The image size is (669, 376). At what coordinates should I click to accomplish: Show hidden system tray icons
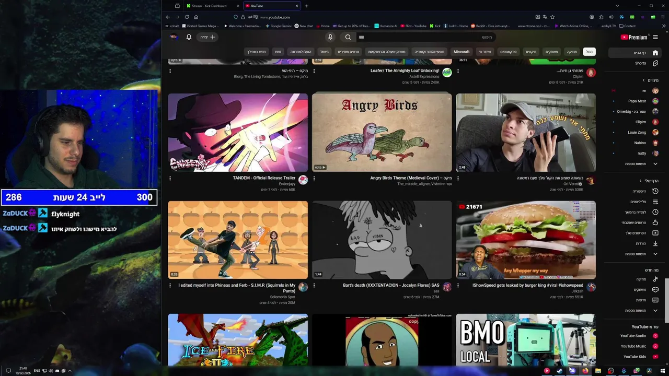coord(70,371)
